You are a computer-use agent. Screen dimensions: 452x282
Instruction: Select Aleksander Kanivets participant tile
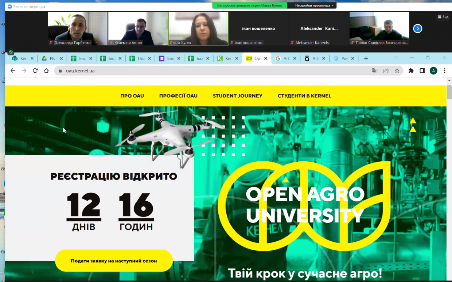[x=319, y=29]
